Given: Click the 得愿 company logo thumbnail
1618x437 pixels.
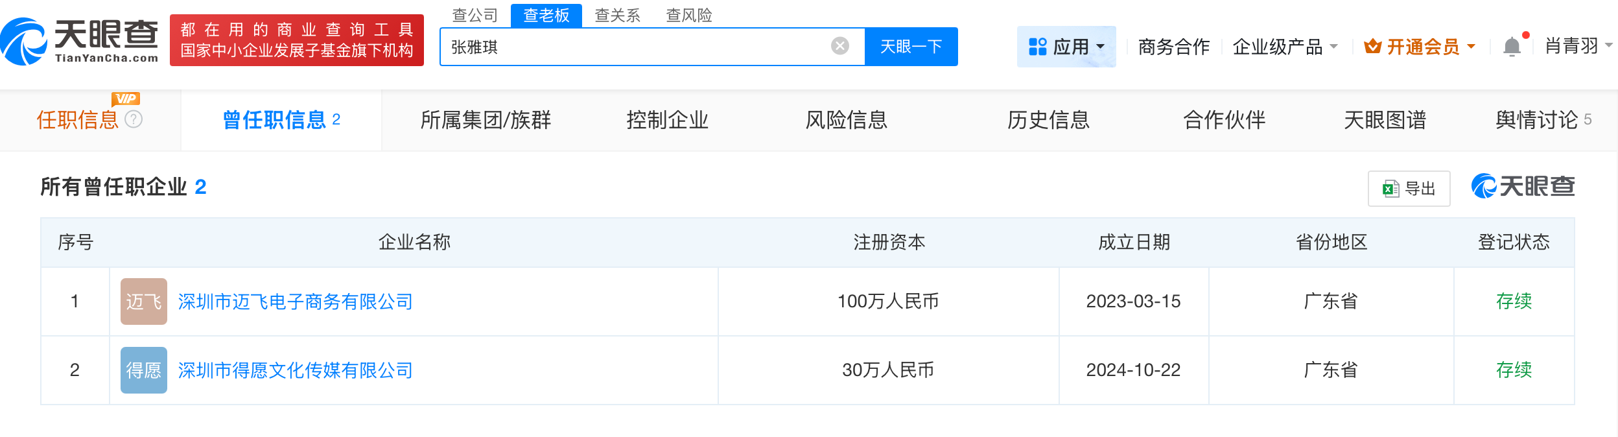Looking at the screenshot, I should click(x=144, y=370).
